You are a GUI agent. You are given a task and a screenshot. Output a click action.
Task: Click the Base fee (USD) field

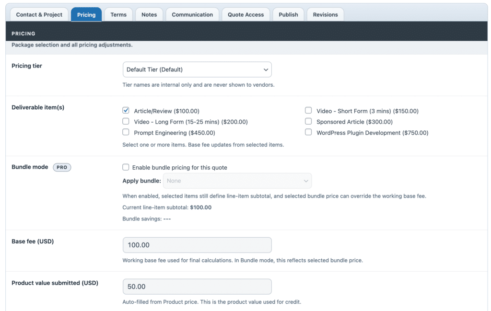coord(197,245)
